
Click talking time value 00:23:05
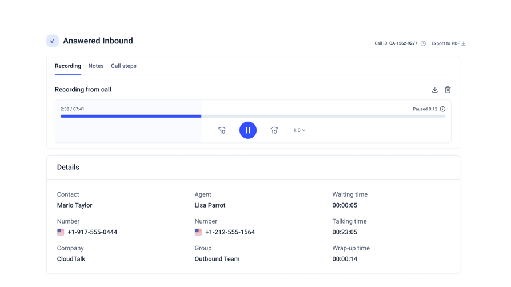tap(345, 232)
